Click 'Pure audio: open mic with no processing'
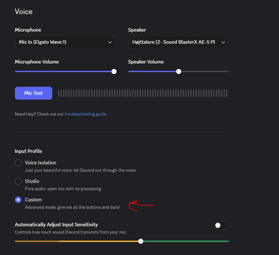 click(63, 189)
